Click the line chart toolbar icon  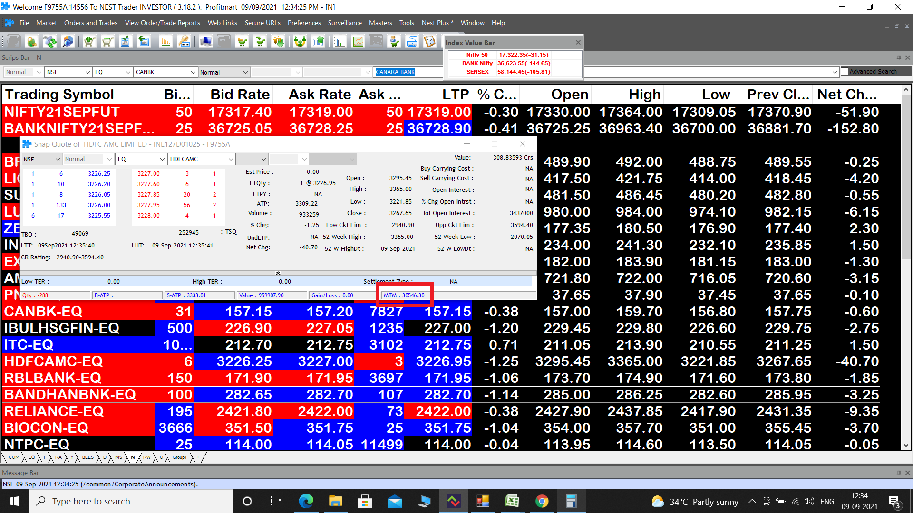point(358,42)
